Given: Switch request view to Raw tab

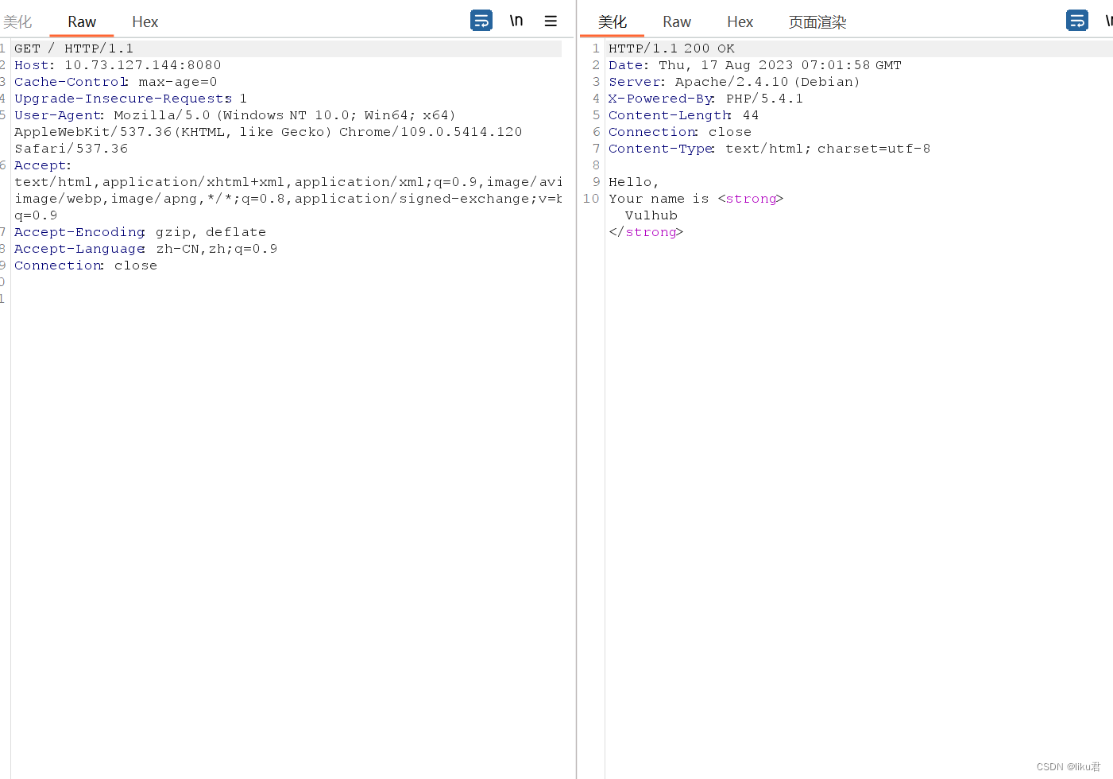Looking at the screenshot, I should click(x=82, y=21).
